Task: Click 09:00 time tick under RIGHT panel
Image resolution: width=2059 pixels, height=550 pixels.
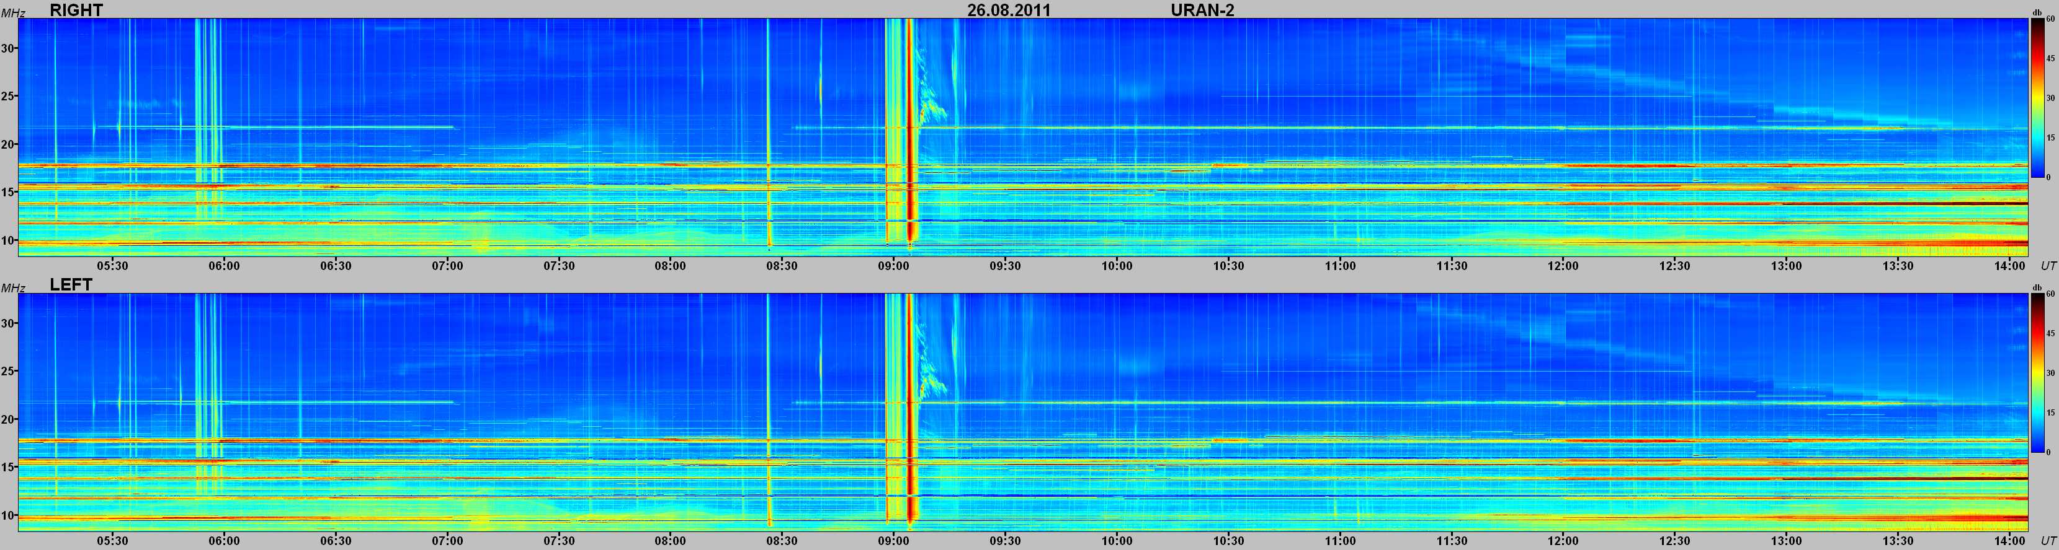Action: coord(893,266)
